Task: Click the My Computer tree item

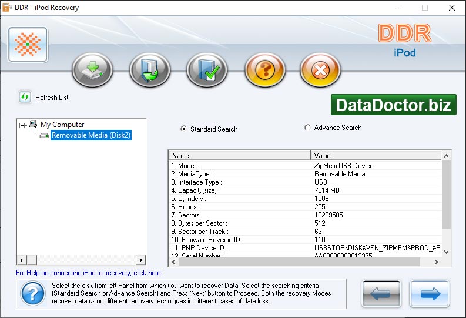Action: 62,125
